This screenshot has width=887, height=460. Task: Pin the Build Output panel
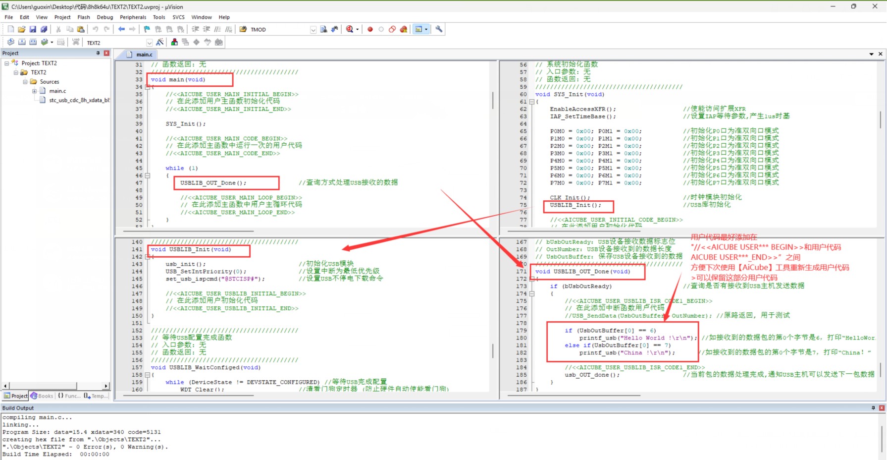873,408
